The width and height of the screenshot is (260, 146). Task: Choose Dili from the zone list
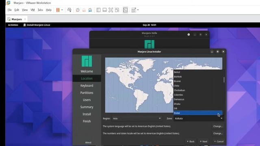click(x=198, y=108)
